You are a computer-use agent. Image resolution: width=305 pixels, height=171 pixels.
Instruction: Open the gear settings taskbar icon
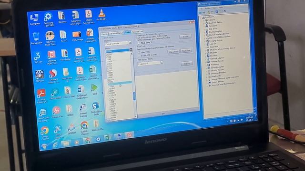click(99, 139)
